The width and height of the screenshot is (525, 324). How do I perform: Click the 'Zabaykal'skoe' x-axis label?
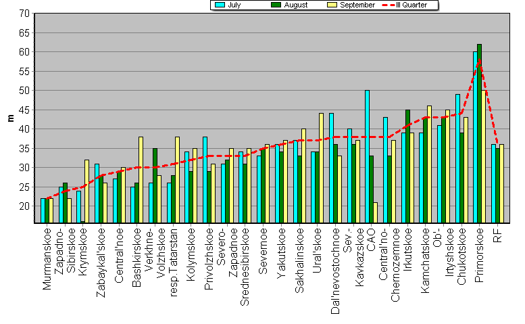pyautogui.click(x=101, y=262)
